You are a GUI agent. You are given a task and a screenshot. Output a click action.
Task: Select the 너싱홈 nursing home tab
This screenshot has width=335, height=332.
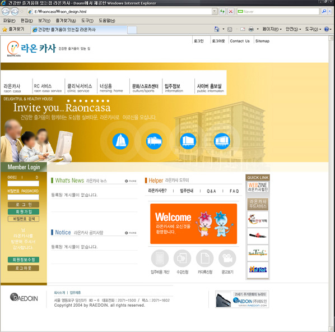coord(111,88)
